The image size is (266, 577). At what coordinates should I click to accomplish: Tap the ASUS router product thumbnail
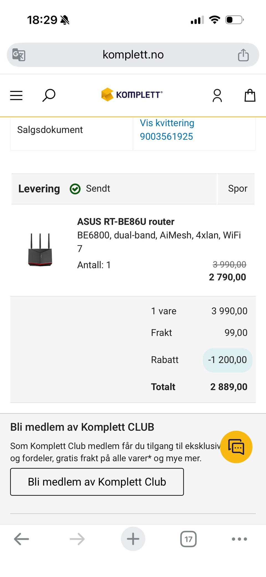(x=40, y=250)
